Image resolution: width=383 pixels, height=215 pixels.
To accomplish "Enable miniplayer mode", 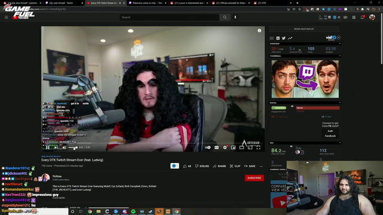I will coord(233,148).
